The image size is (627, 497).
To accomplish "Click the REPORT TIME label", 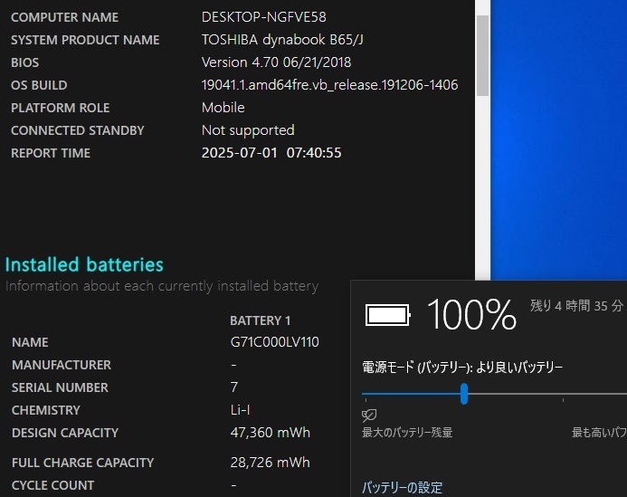I will (x=51, y=153).
